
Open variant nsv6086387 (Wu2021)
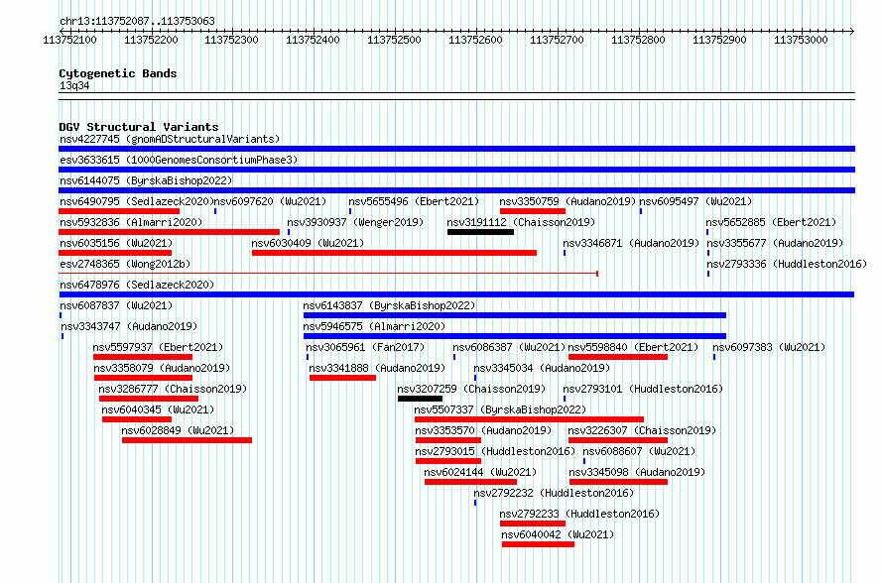click(509, 347)
